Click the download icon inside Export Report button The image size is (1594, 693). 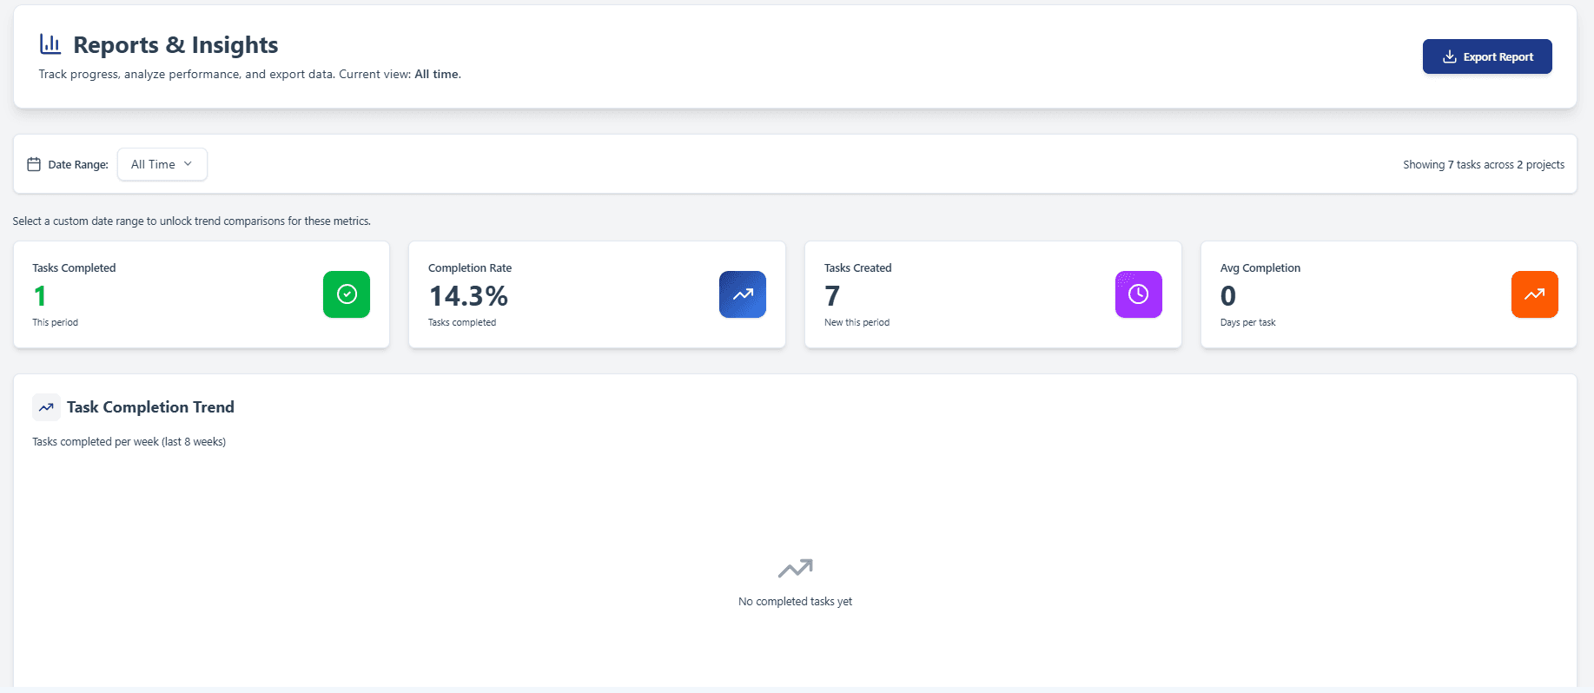pos(1449,56)
